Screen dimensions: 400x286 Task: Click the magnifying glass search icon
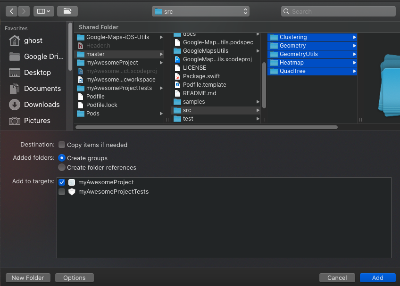pos(286,11)
